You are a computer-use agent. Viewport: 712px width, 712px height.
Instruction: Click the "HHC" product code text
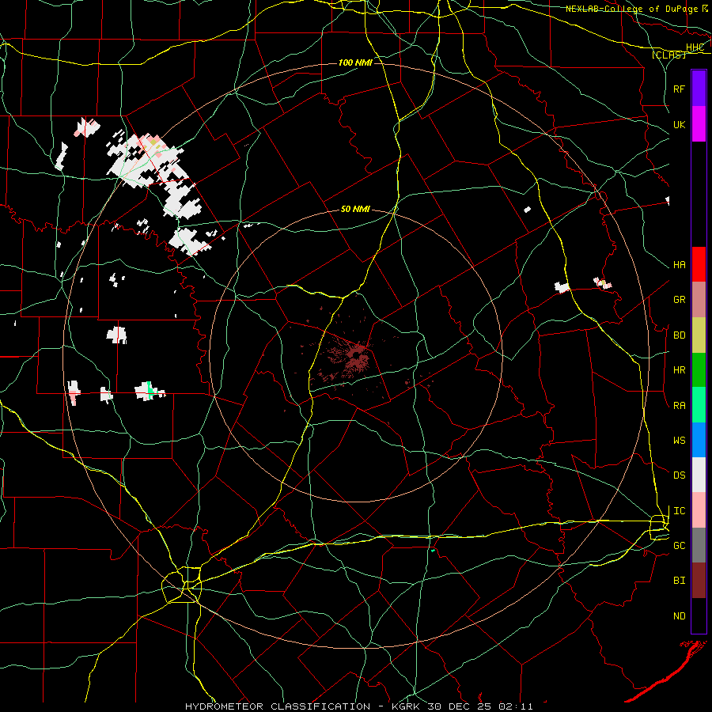pyautogui.click(x=695, y=47)
